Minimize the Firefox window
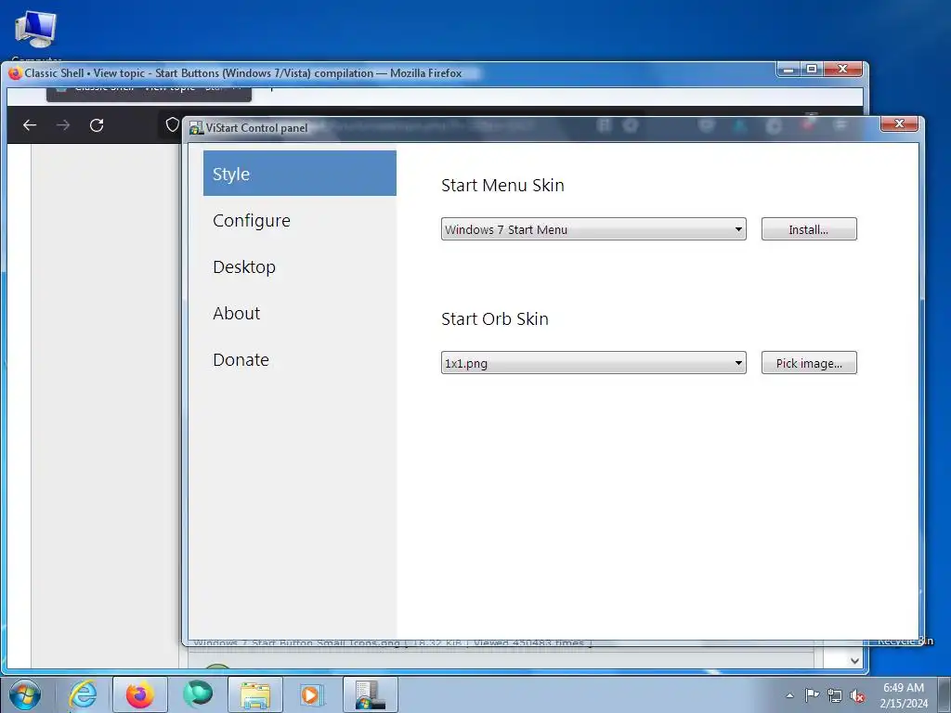 click(788, 69)
